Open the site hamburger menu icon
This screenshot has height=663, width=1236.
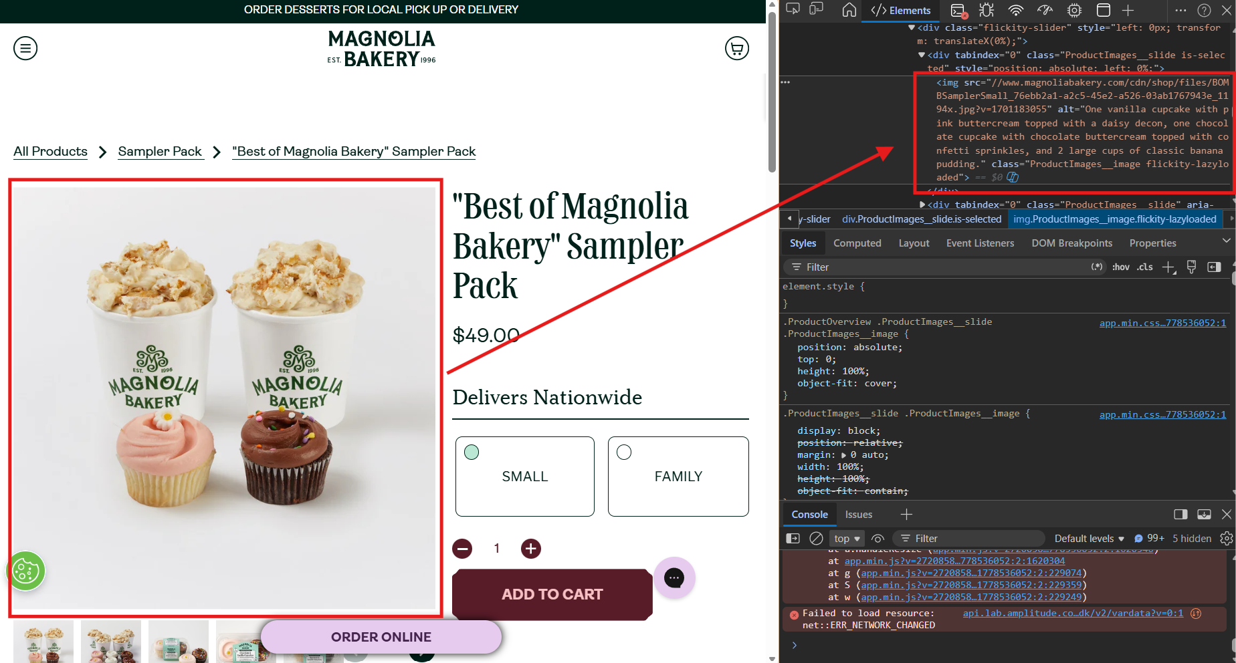[x=25, y=48]
